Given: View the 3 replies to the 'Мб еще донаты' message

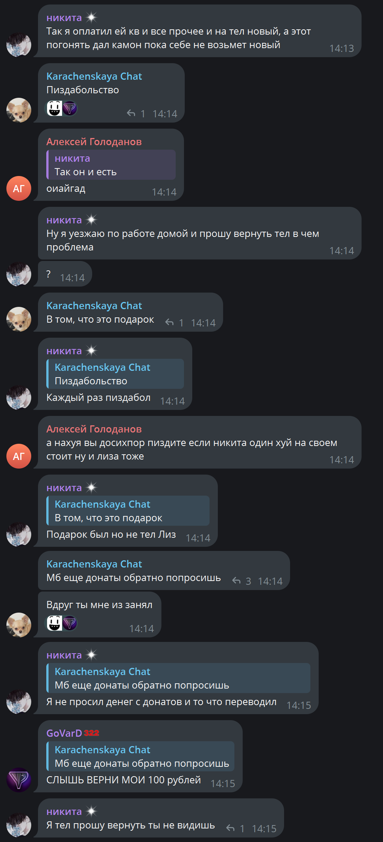Looking at the screenshot, I should click(242, 581).
